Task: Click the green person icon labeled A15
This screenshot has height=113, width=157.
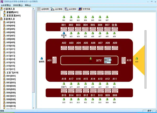Action: pyautogui.click(x=86, y=84)
